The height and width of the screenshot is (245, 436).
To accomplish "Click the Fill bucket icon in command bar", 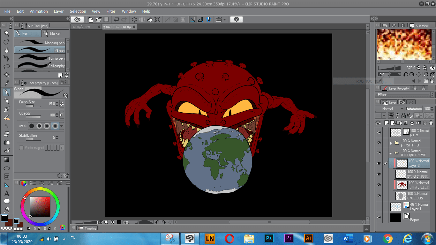I will (150, 19).
